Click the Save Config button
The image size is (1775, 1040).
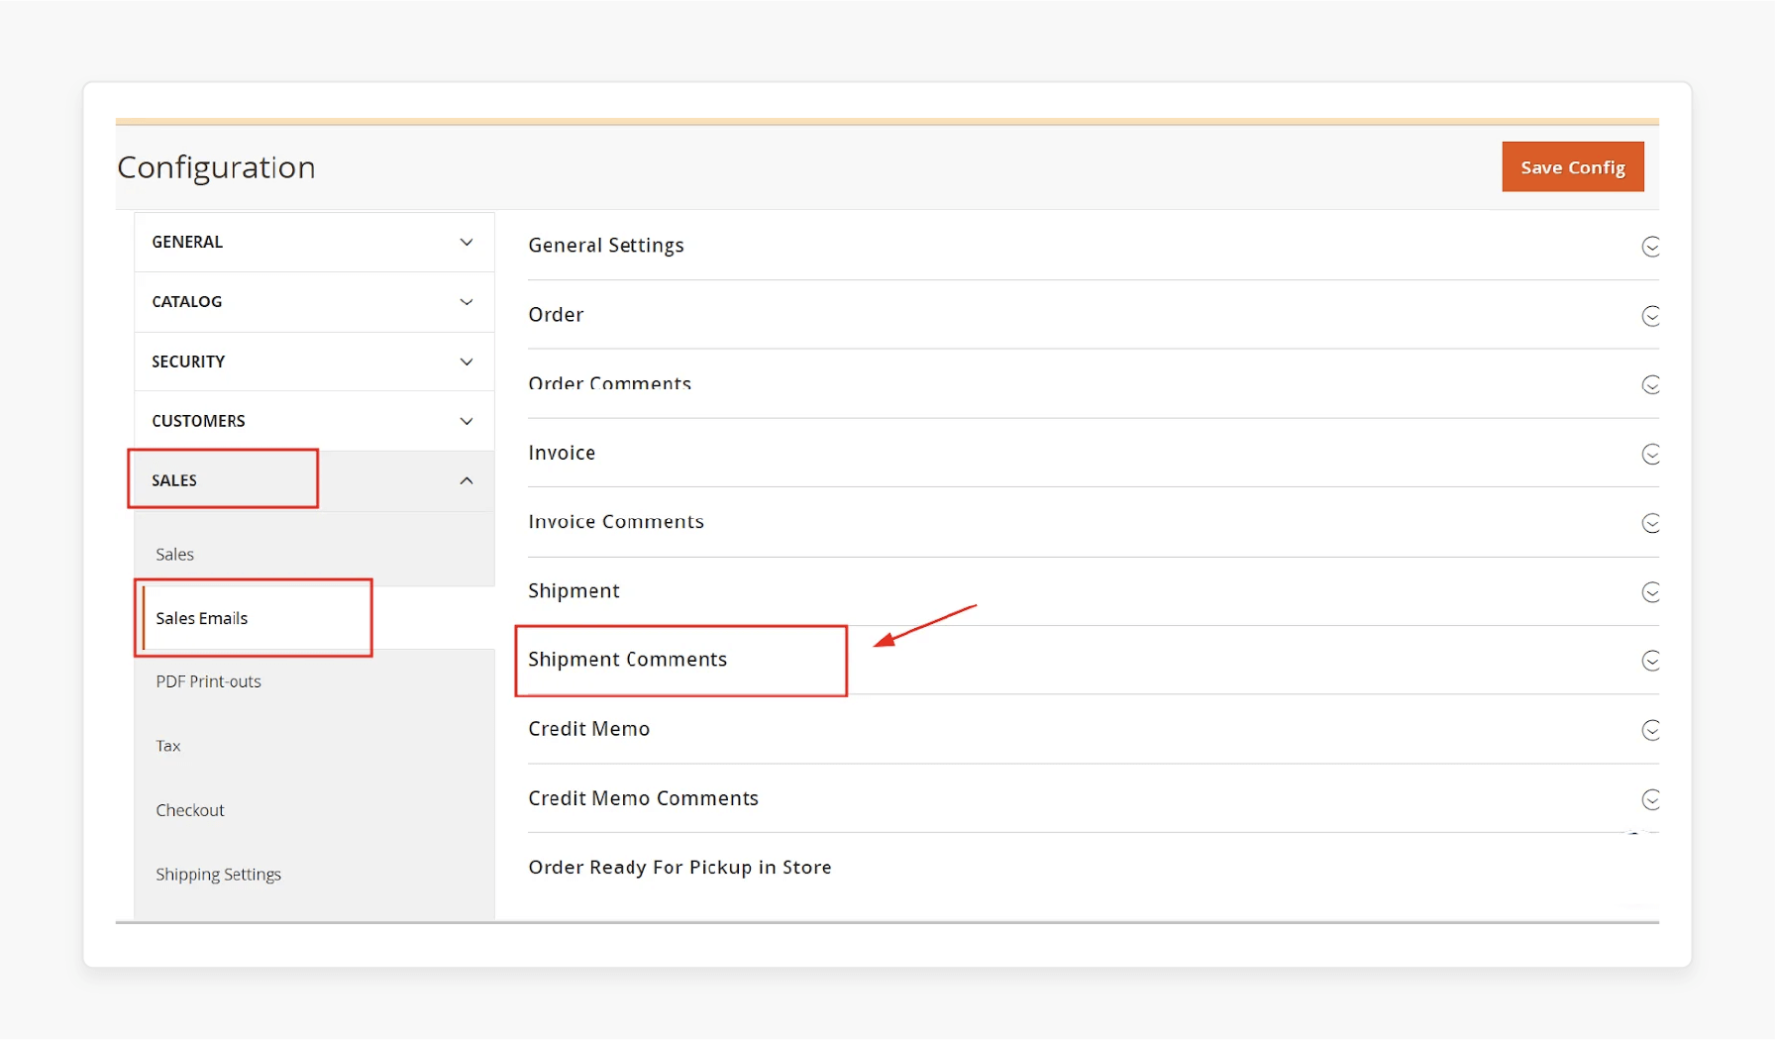pyautogui.click(x=1572, y=167)
